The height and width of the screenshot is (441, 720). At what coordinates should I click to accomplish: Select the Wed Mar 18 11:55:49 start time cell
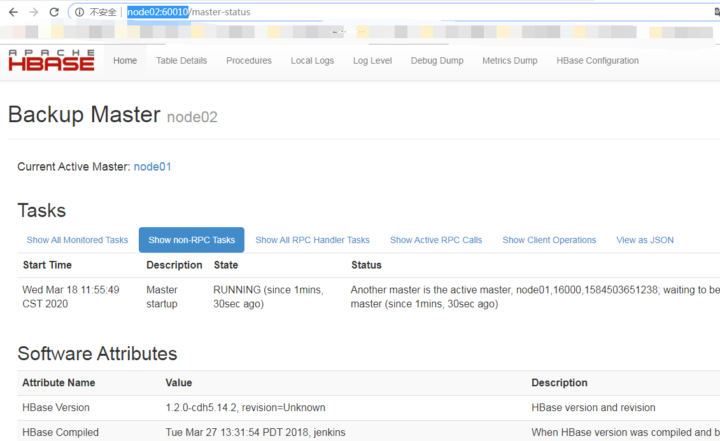point(71,297)
